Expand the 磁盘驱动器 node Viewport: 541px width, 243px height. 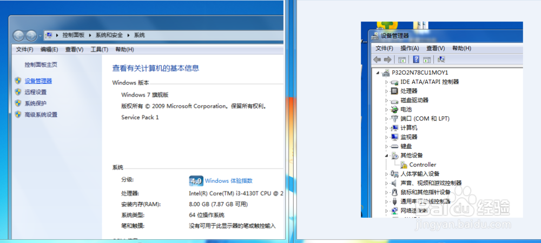pyautogui.click(x=387, y=101)
